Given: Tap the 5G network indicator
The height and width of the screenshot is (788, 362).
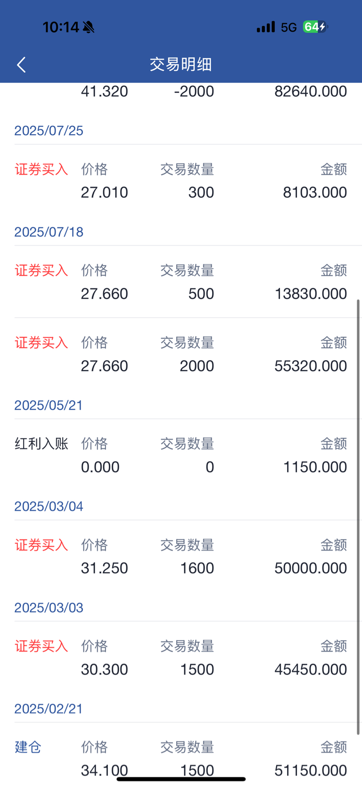Looking at the screenshot, I should (x=288, y=27).
